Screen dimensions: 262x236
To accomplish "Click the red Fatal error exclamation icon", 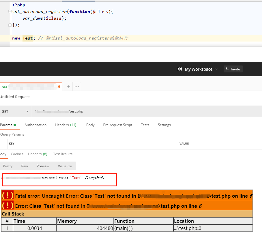I will tap(8, 196).
